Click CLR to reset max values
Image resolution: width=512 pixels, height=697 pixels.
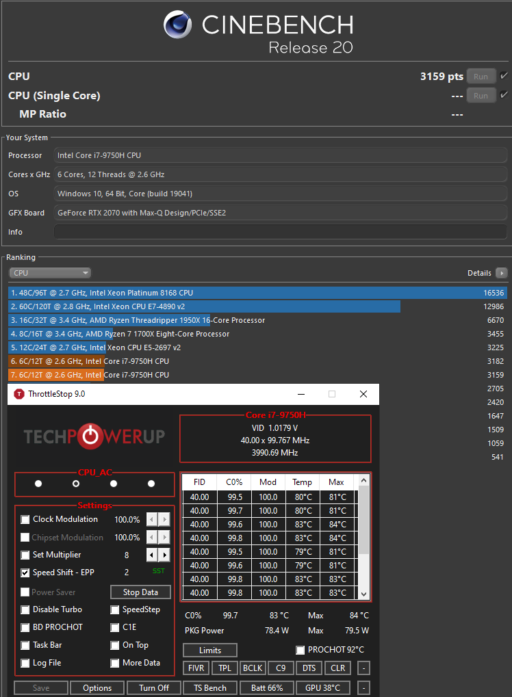337,668
